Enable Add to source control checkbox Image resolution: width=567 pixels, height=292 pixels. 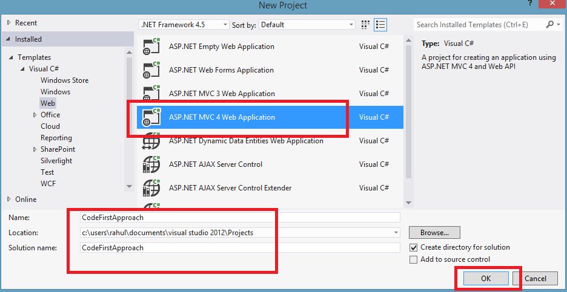(x=414, y=259)
